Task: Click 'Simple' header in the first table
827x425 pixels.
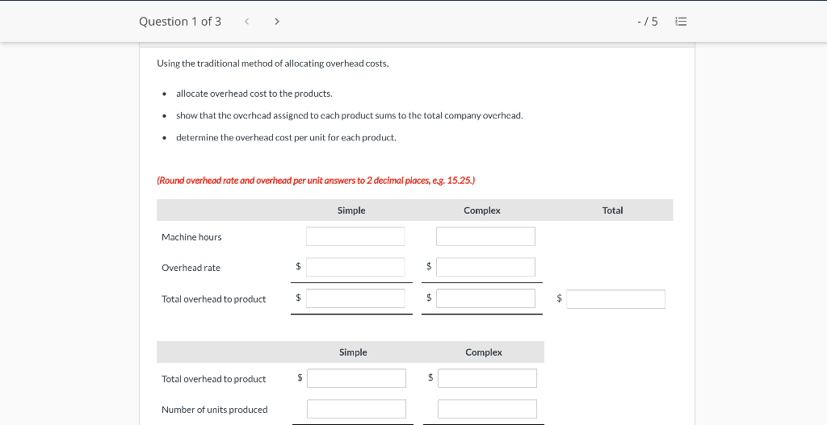Action: point(351,210)
